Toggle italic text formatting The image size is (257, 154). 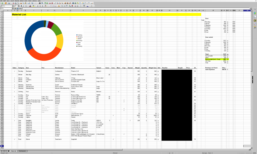(x=24, y=6)
